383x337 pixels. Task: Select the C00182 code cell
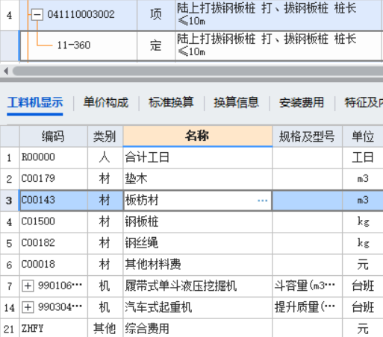pos(54,243)
